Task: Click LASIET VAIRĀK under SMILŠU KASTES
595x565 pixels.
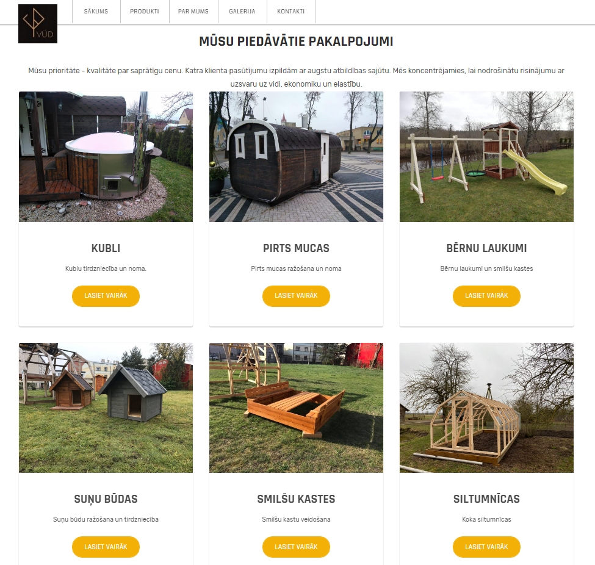Action: [297, 547]
